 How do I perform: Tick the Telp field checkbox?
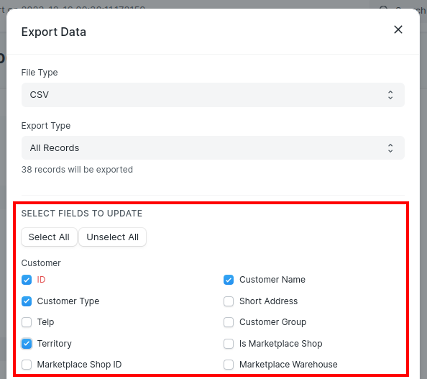[x=27, y=322]
